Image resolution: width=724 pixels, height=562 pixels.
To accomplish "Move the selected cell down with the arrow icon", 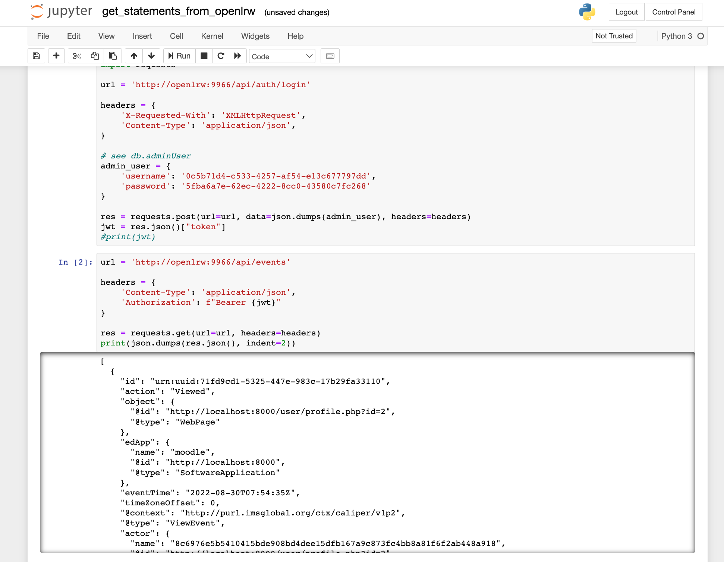I will click(x=151, y=56).
